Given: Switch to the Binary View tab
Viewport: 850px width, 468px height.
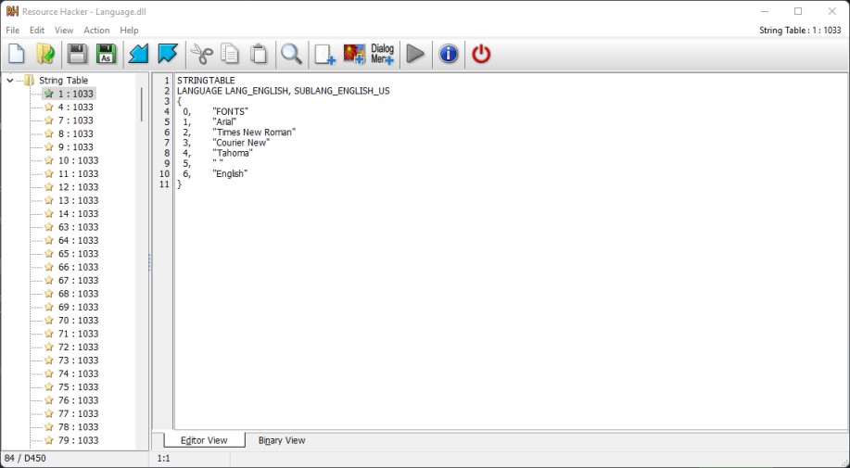Looking at the screenshot, I should tap(282, 440).
